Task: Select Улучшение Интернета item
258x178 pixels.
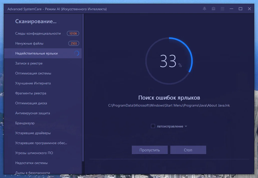Action: [43, 83]
